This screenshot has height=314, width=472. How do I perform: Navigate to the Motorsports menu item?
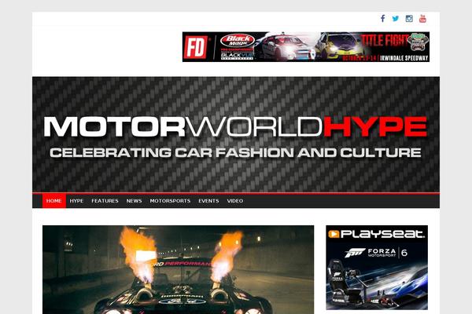point(170,201)
